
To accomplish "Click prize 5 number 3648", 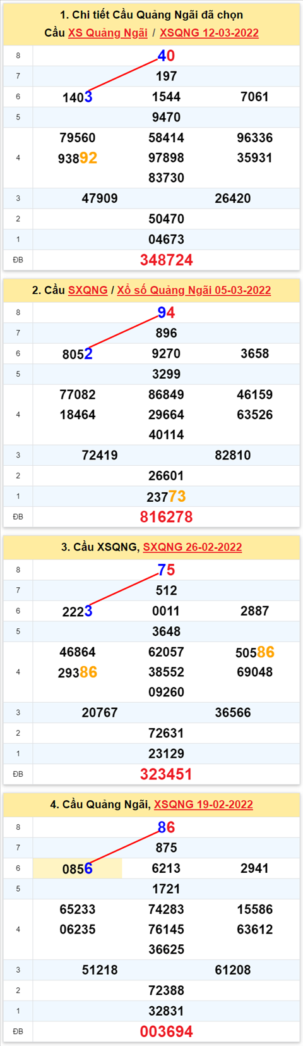I will (x=166, y=631).
